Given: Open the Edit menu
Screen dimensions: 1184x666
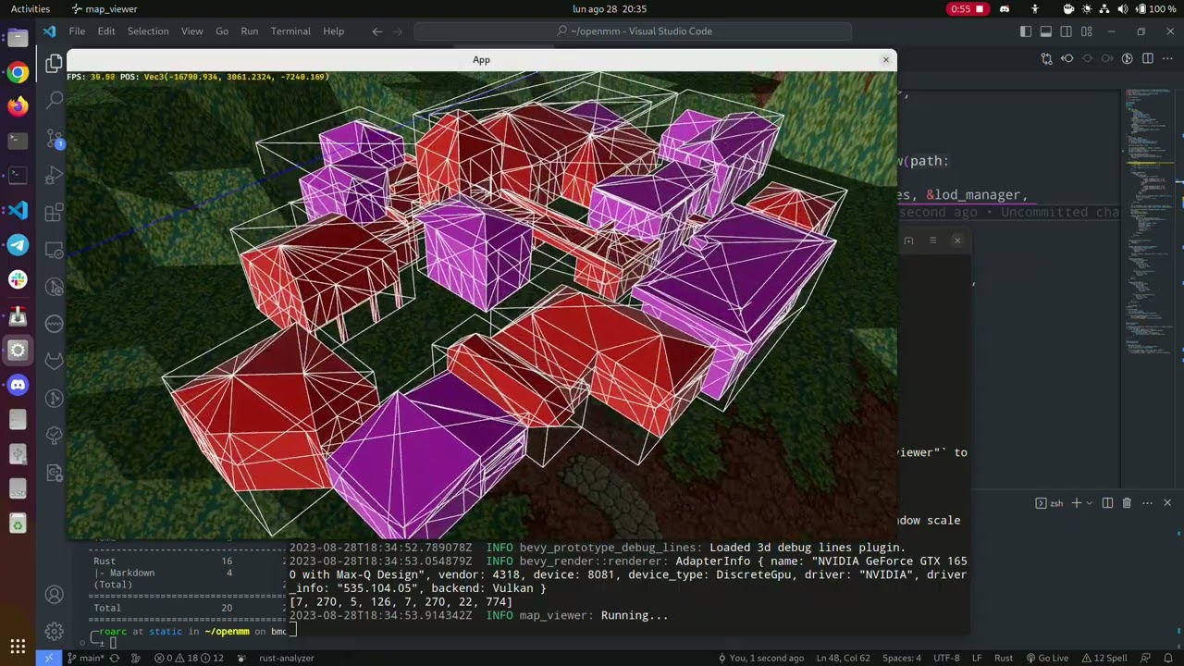Looking at the screenshot, I should coord(106,31).
